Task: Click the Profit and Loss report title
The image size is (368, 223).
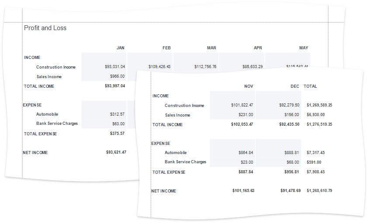Action: click(45, 28)
